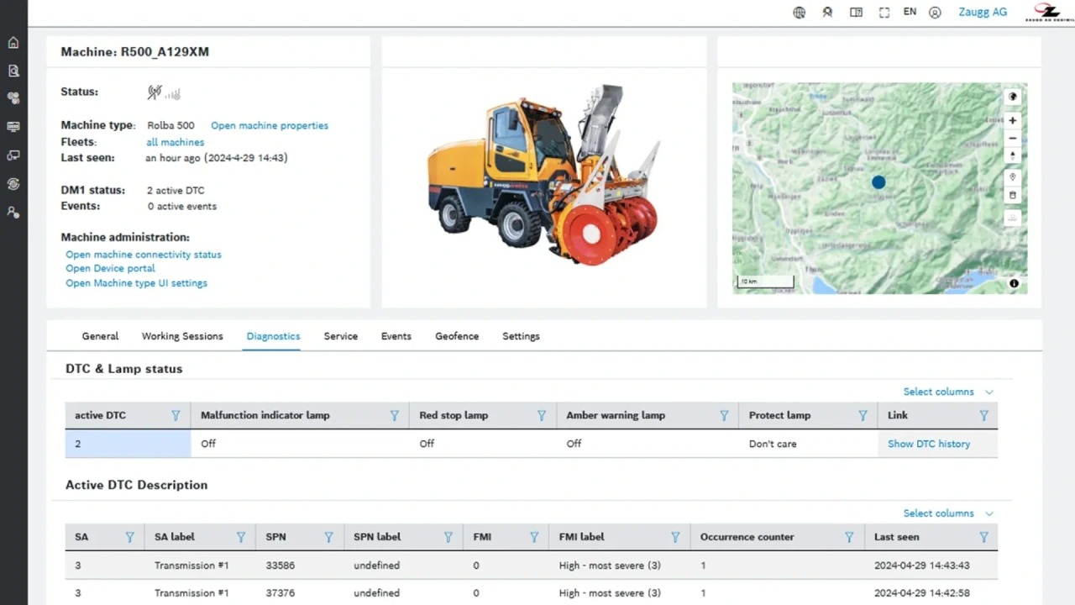The image size is (1075, 605).
Task: Open the search document icon in sidebar
Action: point(13,71)
